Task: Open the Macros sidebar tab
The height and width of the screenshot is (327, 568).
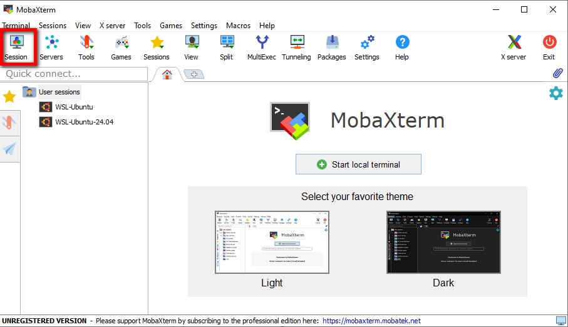Action: pyautogui.click(x=9, y=149)
